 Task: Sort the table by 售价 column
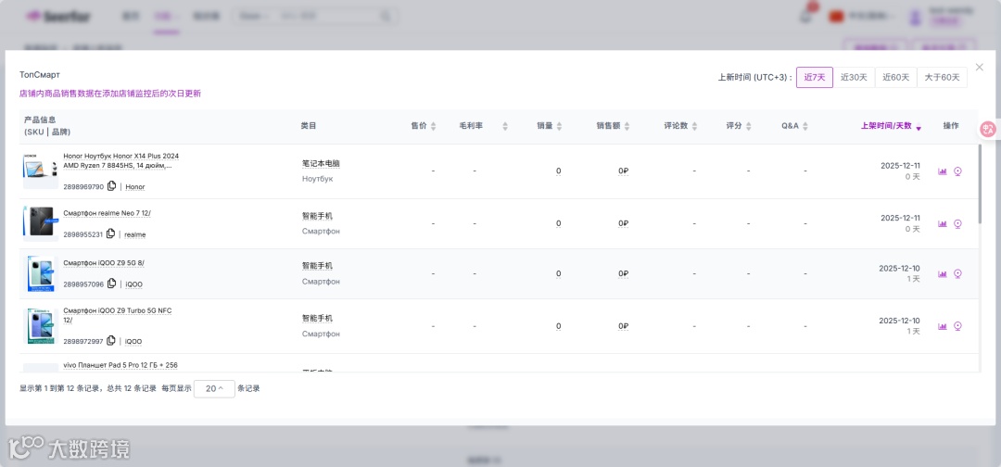click(x=433, y=126)
